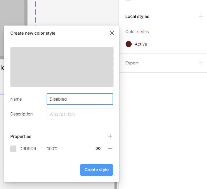Open the D9D9D9 color swatch picker
This screenshot has height=189, width=207.
click(13, 149)
